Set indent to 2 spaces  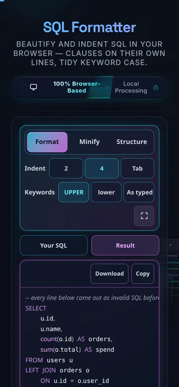pyautogui.click(x=66, y=168)
